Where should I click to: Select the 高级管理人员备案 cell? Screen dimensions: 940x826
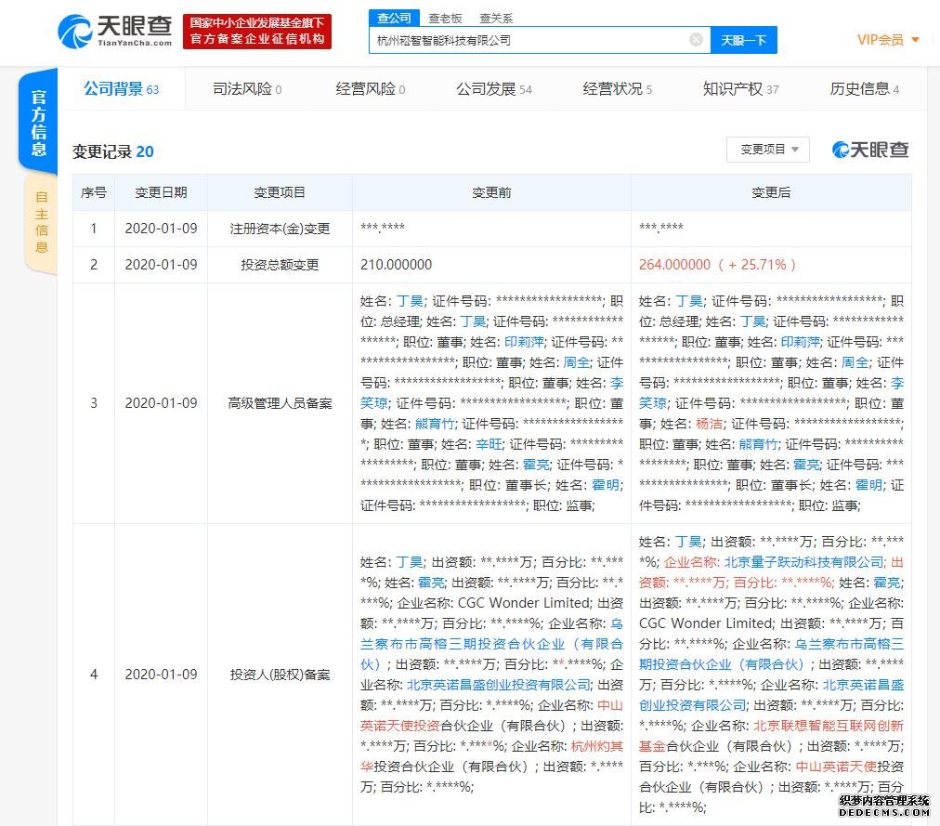(280, 403)
